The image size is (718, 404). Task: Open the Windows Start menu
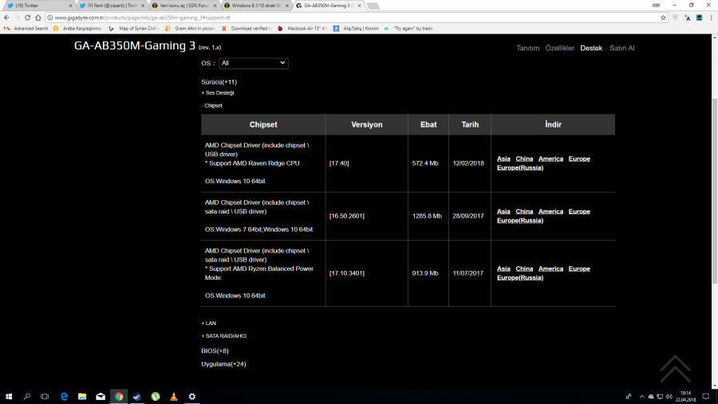coord(9,396)
